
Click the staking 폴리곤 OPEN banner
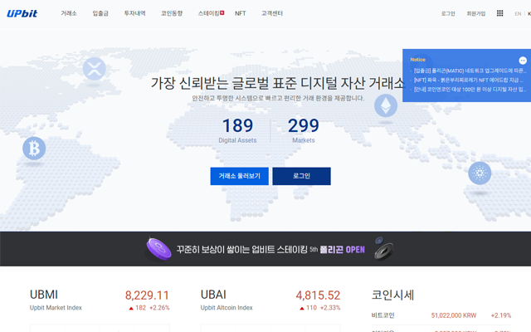pos(265,249)
